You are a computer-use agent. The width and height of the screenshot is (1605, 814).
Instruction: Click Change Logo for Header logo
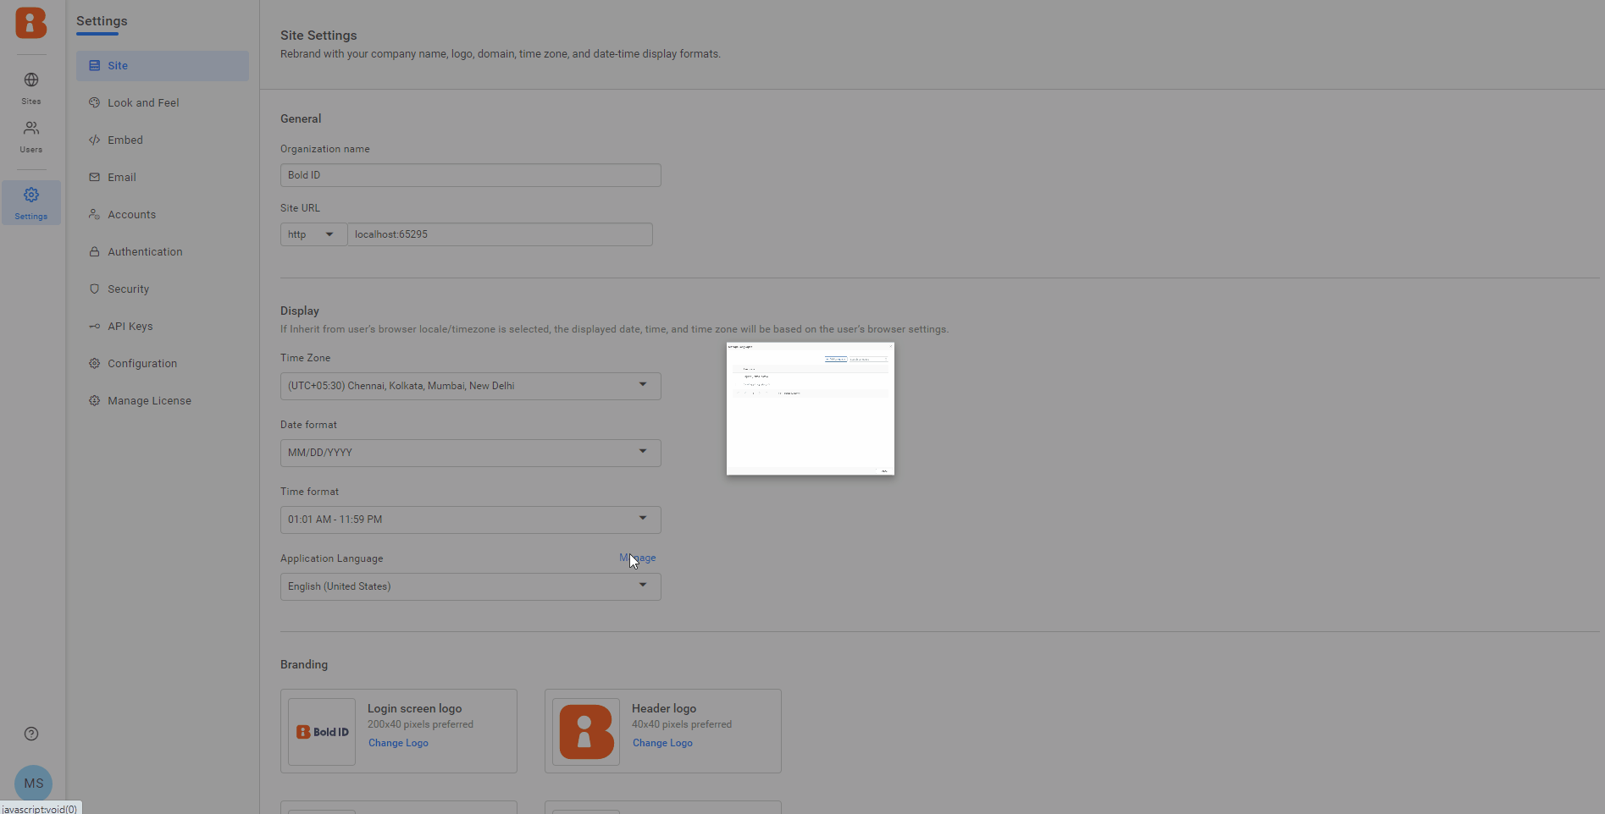662,743
